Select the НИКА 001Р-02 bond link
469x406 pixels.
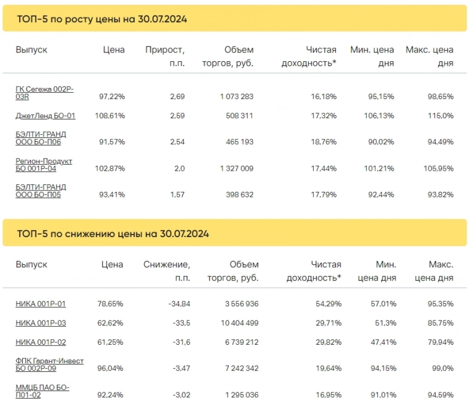(x=40, y=342)
